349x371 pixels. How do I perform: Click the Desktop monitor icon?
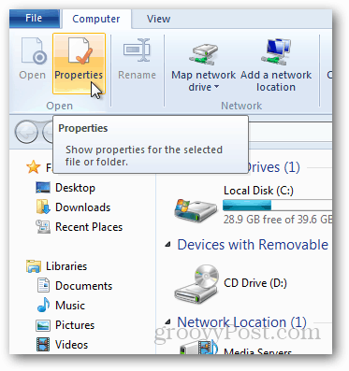[x=43, y=188]
